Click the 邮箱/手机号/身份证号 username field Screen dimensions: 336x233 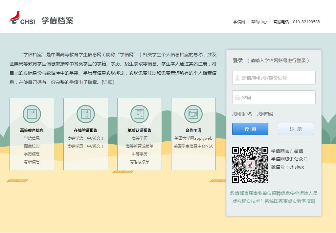(x=274, y=78)
